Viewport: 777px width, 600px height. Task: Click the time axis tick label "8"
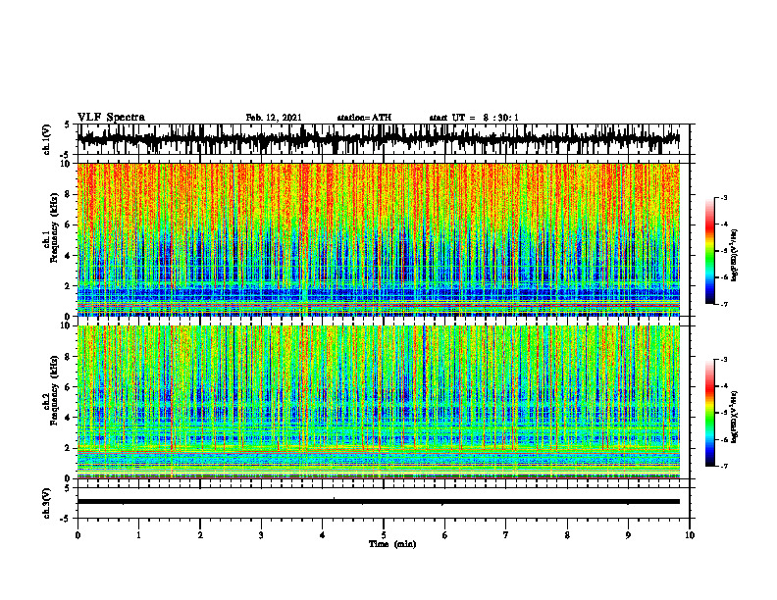tap(567, 535)
